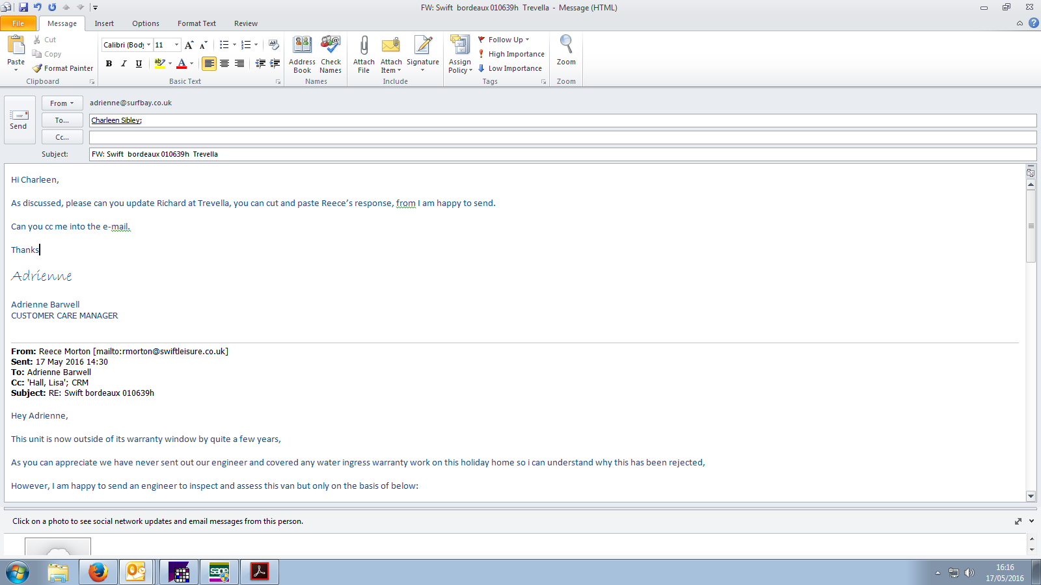
Task: Open the font size dropdown
Action: pos(176,45)
